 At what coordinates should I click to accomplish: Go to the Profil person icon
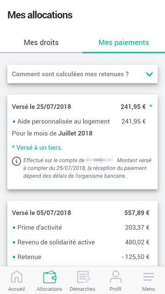(x=115, y=277)
